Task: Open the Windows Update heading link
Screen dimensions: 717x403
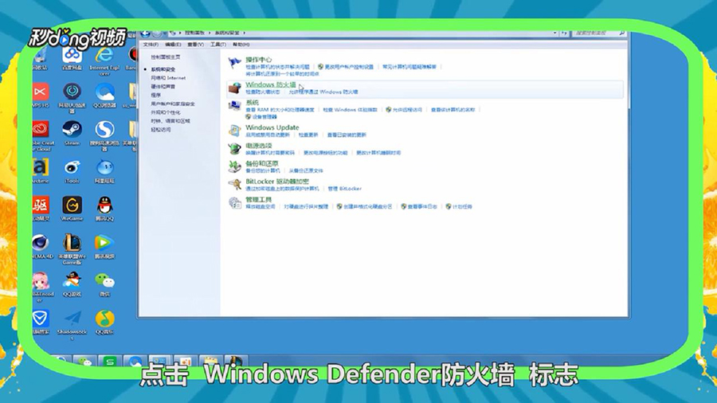Action: click(272, 127)
